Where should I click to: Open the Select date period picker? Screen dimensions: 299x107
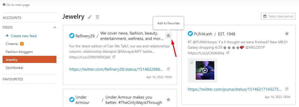(x=278, y=16)
